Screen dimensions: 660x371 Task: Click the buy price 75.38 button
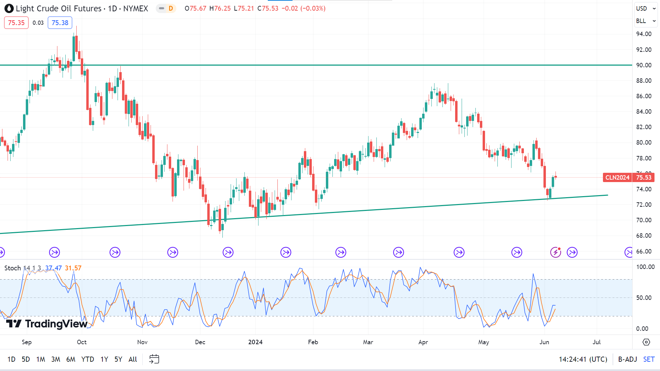[60, 23]
